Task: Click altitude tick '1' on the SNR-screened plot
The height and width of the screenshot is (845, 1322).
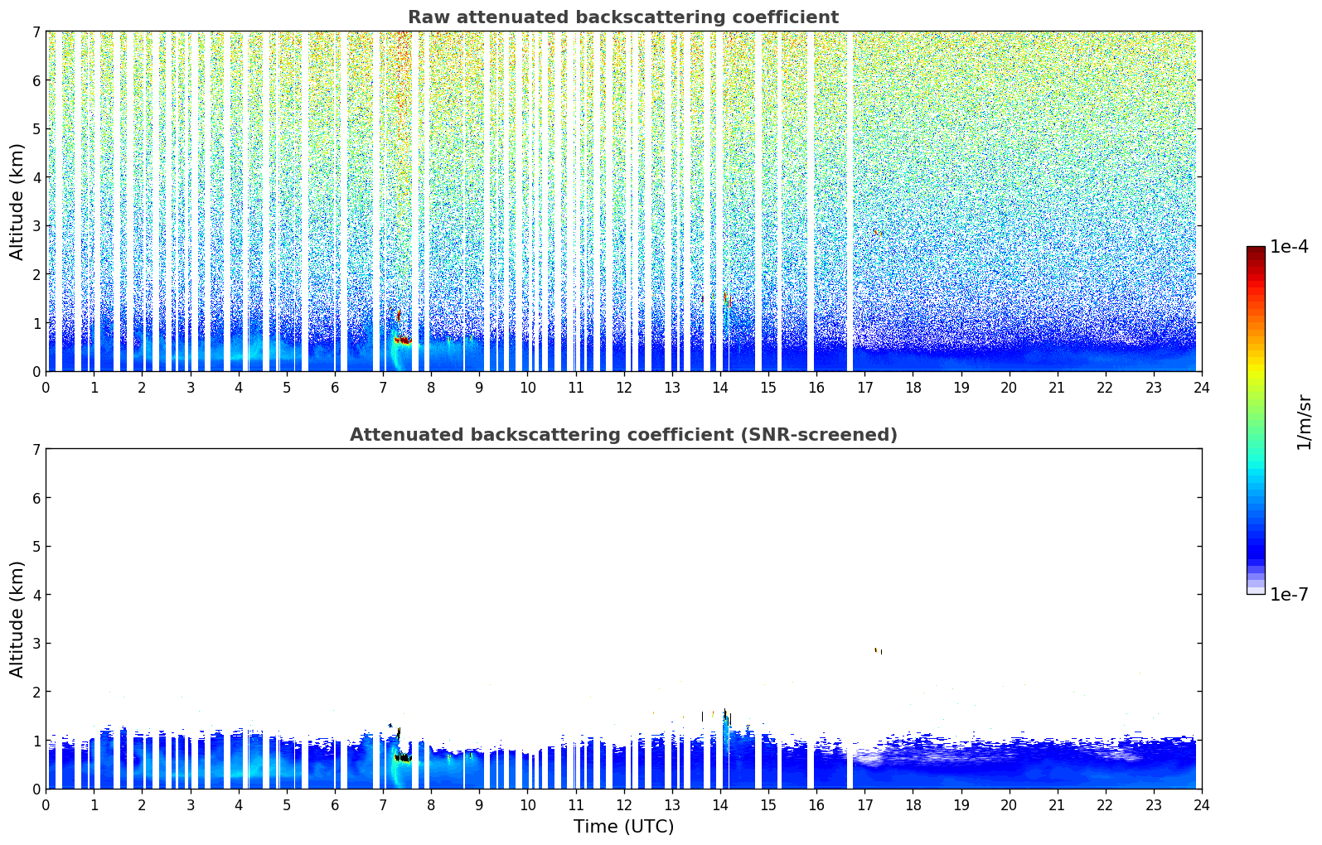Action: (36, 741)
